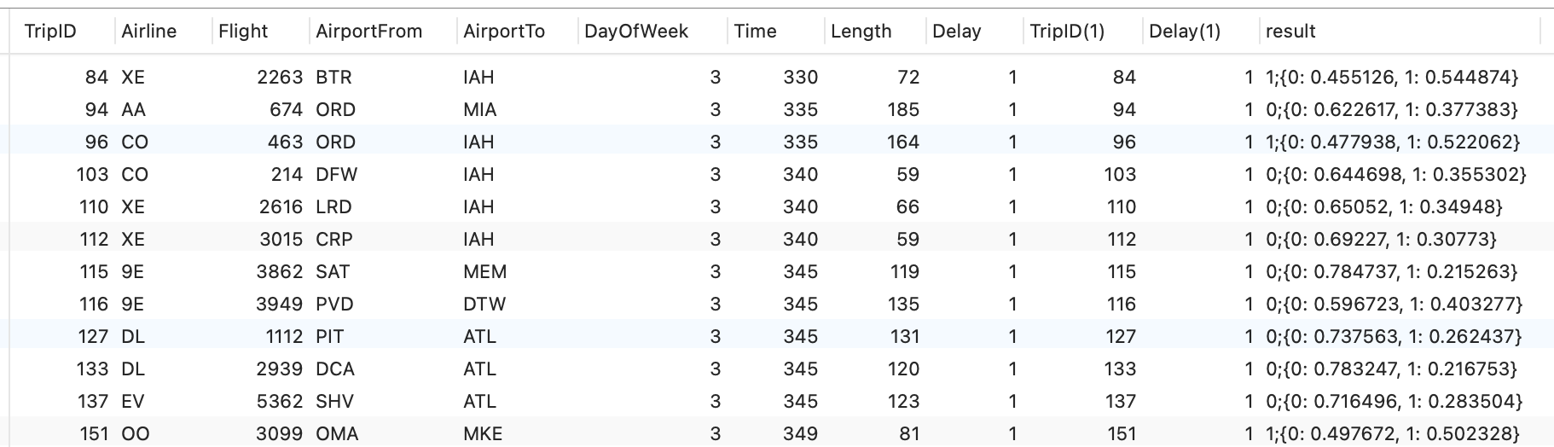This screenshot has height=447, width=1554.
Task: Select the EV airline cell
Action: pyautogui.click(x=133, y=402)
